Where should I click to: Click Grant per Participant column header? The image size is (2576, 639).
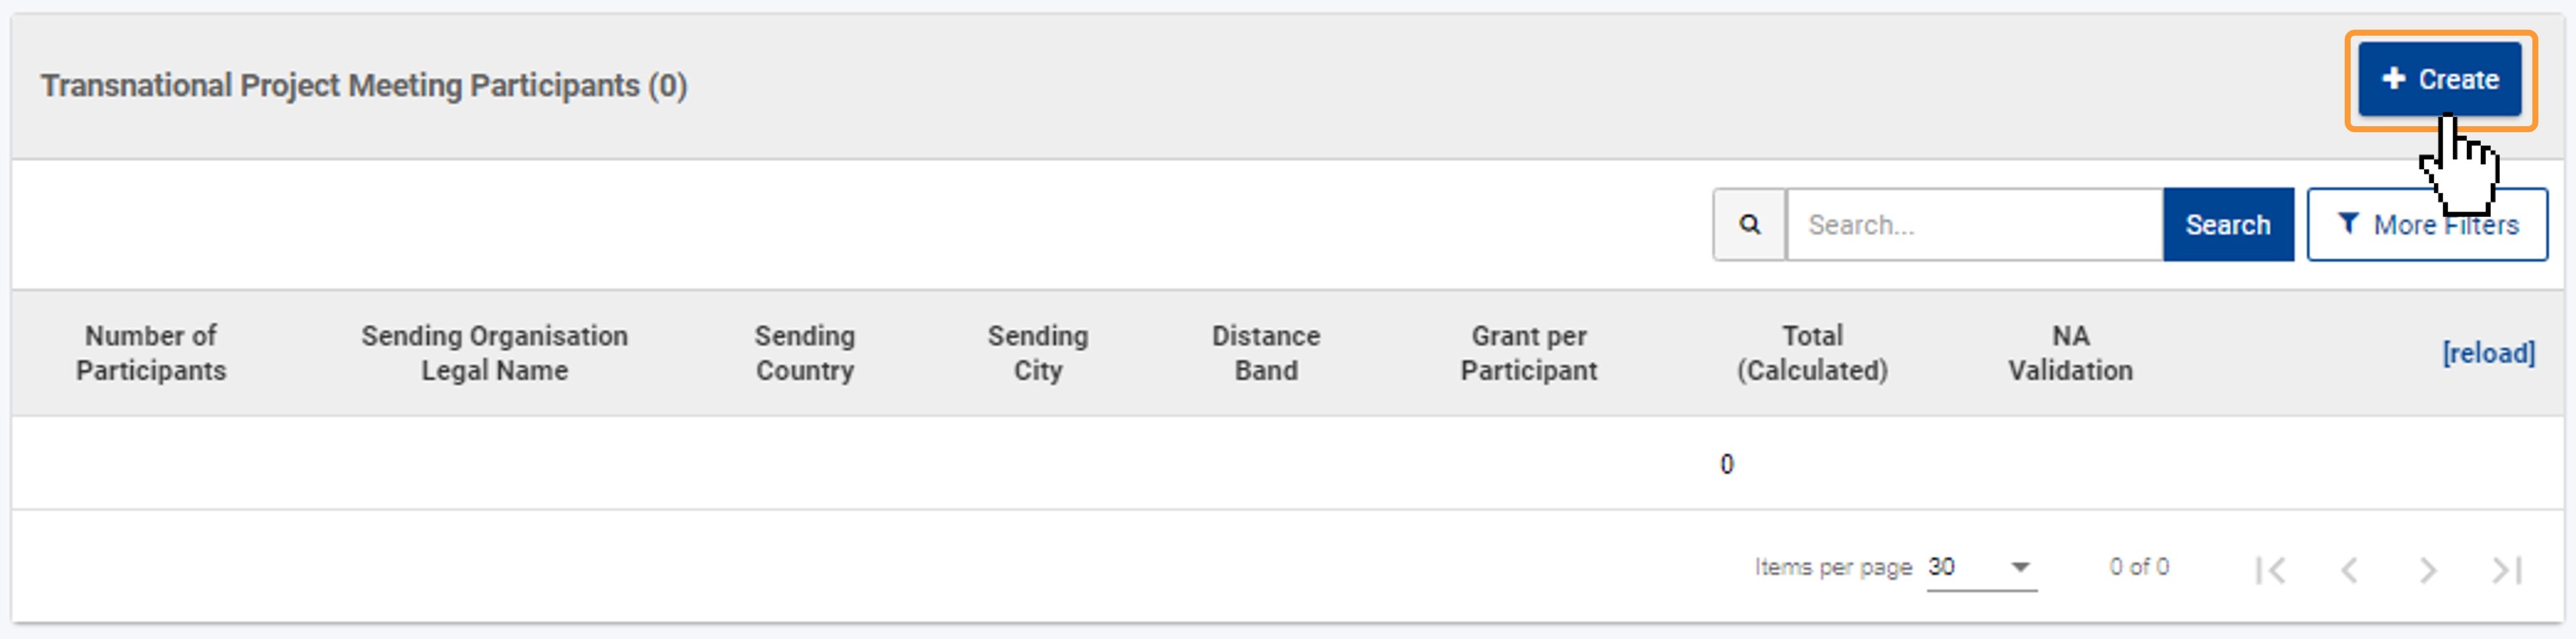pyautogui.click(x=1528, y=353)
